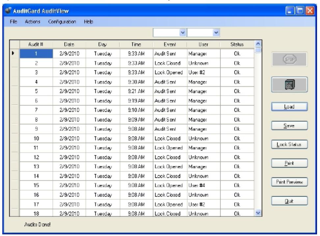The width and height of the screenshot is (320, 236).
Task: Click the scrollbar up arrow
Action: click(258, 44)
